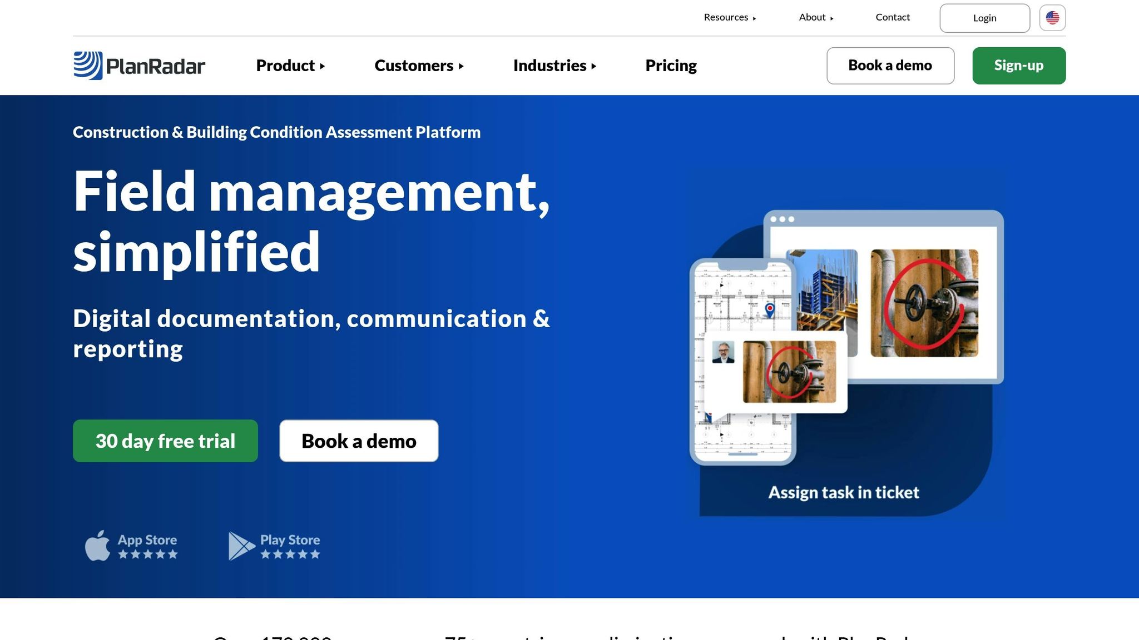
Task: Click the construction building site photo
Action: click(827, 290)
